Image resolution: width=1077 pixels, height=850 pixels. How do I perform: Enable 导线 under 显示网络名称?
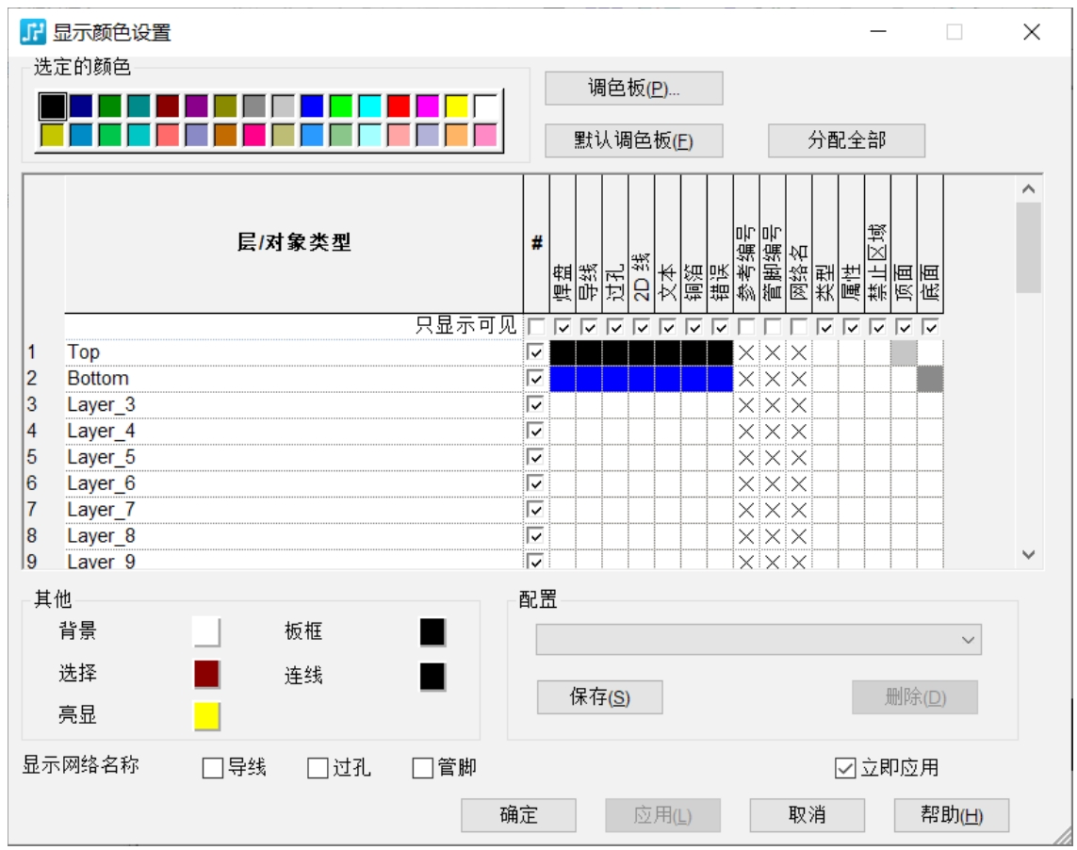[213, 769]
